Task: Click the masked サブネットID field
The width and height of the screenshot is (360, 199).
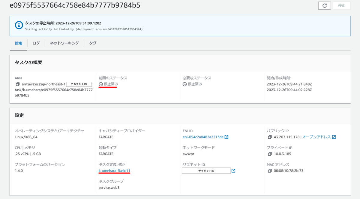Action: point(206,170)
